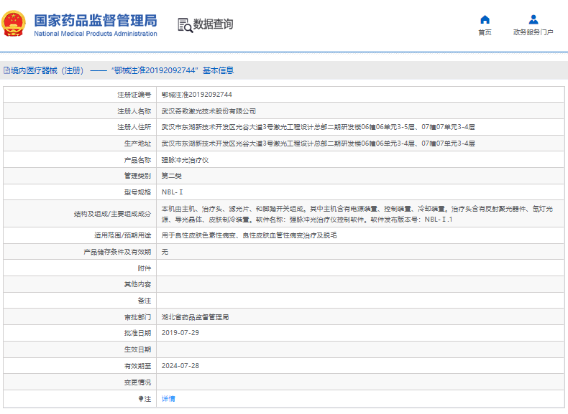This screenshot has height=414, width=568.
Task: Click the 生产地址 address value
Action: pyautogui.click(x=318, y=144)
